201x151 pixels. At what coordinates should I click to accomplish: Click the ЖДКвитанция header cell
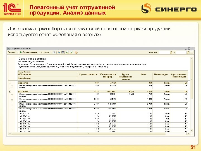(x=48, y=74)
